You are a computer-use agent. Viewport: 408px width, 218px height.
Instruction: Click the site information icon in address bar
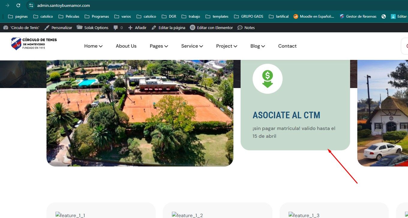[x=31, y=5]
